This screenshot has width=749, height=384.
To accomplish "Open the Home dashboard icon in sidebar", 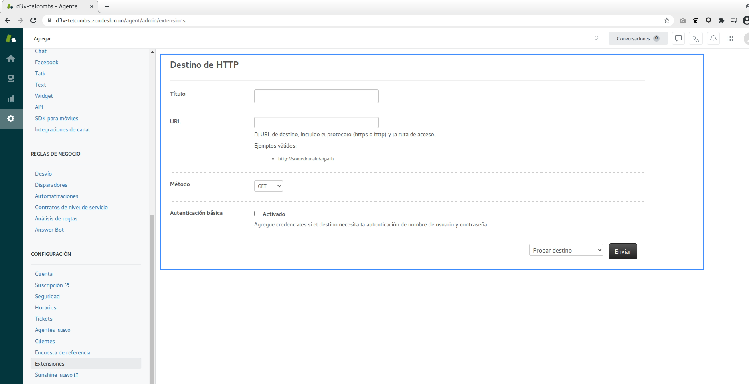I will (11, 59).
